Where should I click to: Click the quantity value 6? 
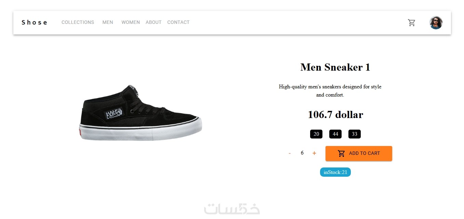click(x=302, y=153)
